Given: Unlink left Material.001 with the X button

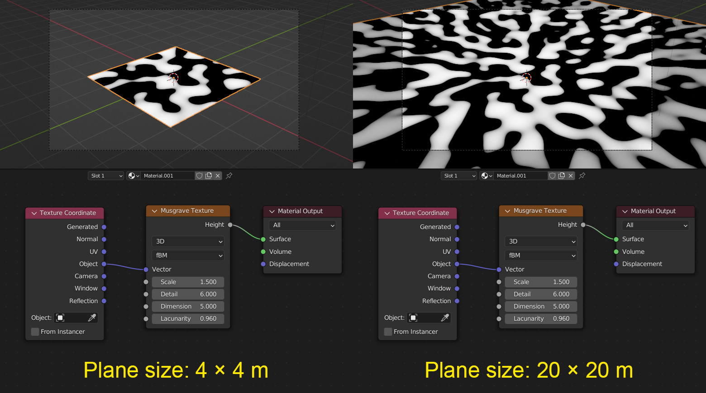Looking at the screenshot, I should [218, 175].
